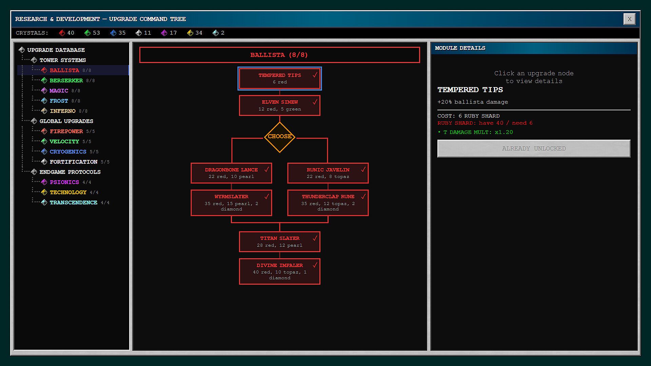Select the Cryogenics global upgrade
Image resolution: width=651 pixels, height=366 pixels.
click(x=68, y=151)
